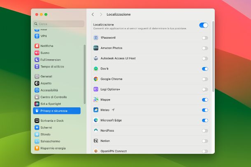Click the Dov'è app icon
The width and height of the screenshot is (251, 167).
pyautogui.click(x=96, y=69)
